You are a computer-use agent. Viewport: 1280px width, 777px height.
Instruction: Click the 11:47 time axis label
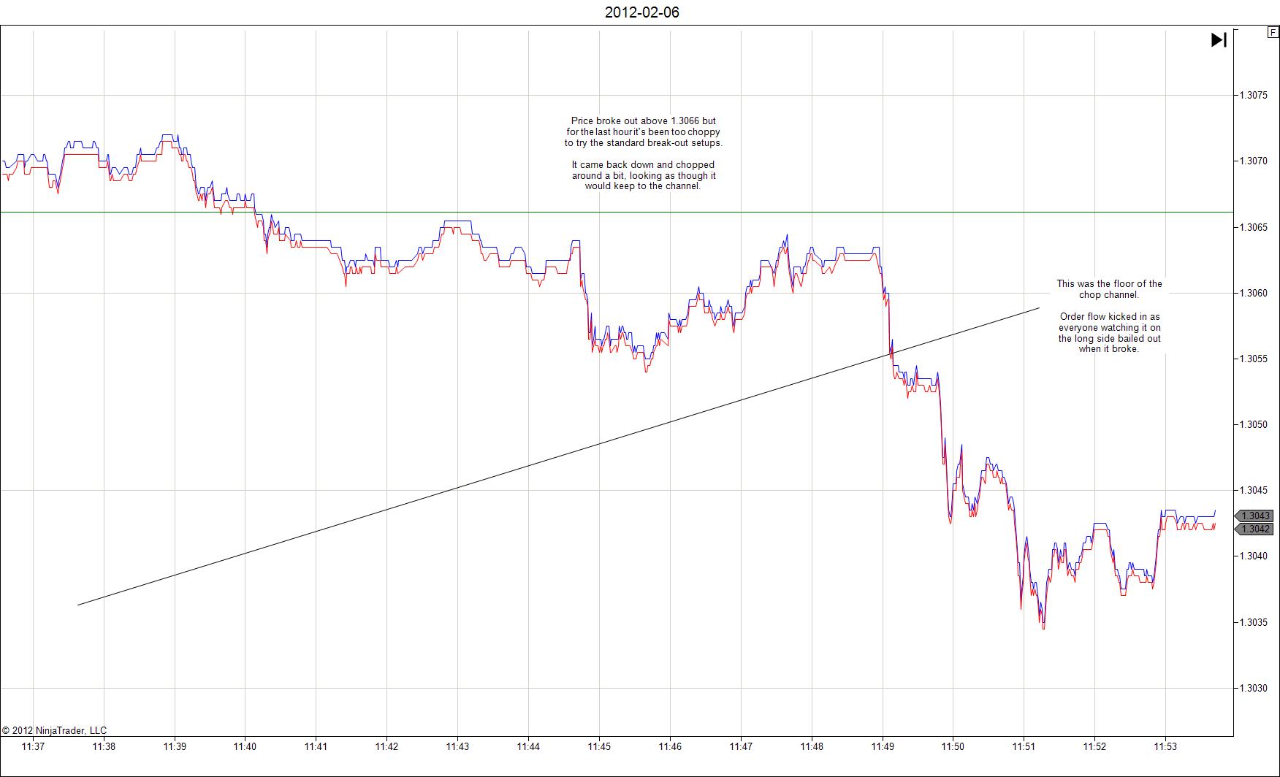[741, 746]
